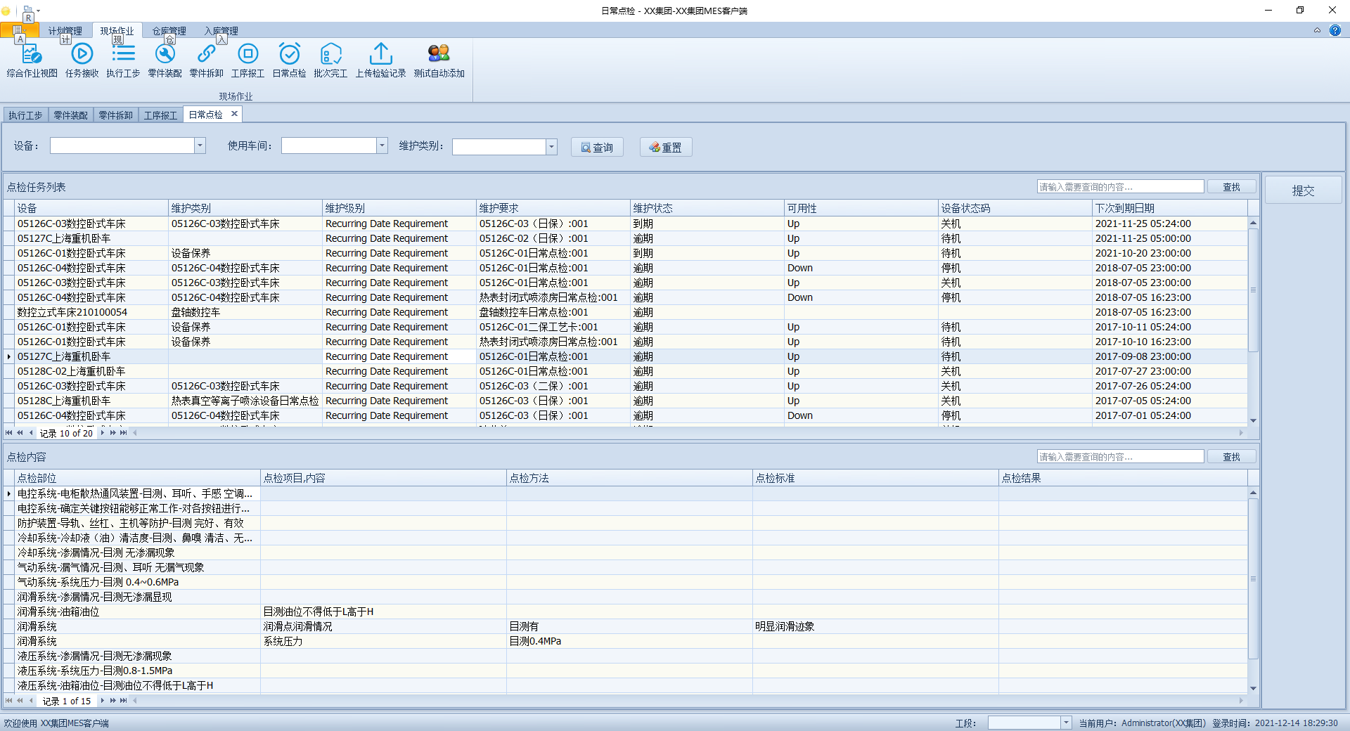This screenshot has height=731, width=1350.
Task: Switch to the 仓库管理 ribbon tab
Action: tap(168, 30)
